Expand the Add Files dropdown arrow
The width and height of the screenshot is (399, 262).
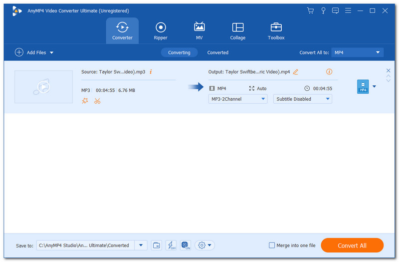pyautogui.click(x=52, y=53)
